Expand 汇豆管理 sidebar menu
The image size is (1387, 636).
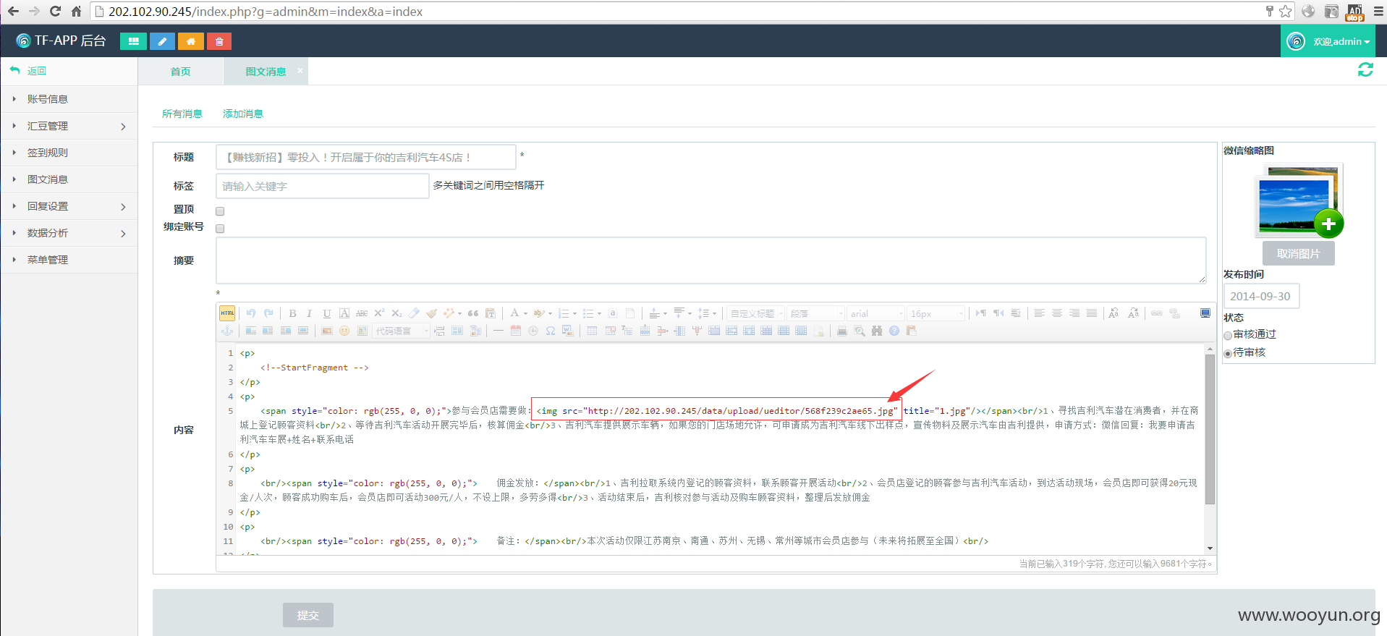pos(69,126)
